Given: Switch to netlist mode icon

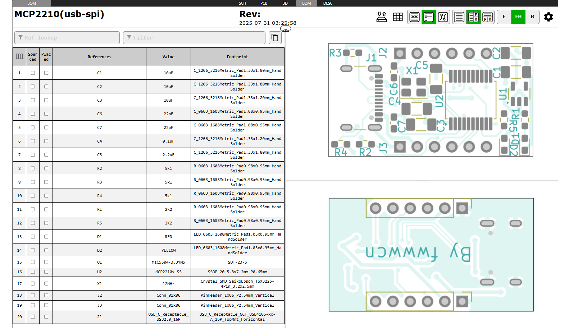Looking at the screenshot, I should click(x=443, y=17).
